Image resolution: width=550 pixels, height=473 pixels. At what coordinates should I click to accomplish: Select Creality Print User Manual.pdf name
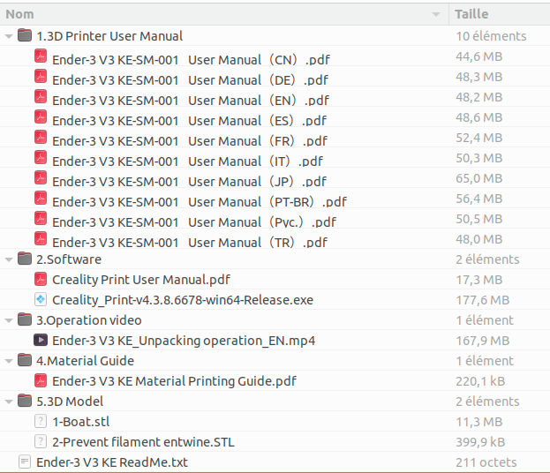(141, 280)
